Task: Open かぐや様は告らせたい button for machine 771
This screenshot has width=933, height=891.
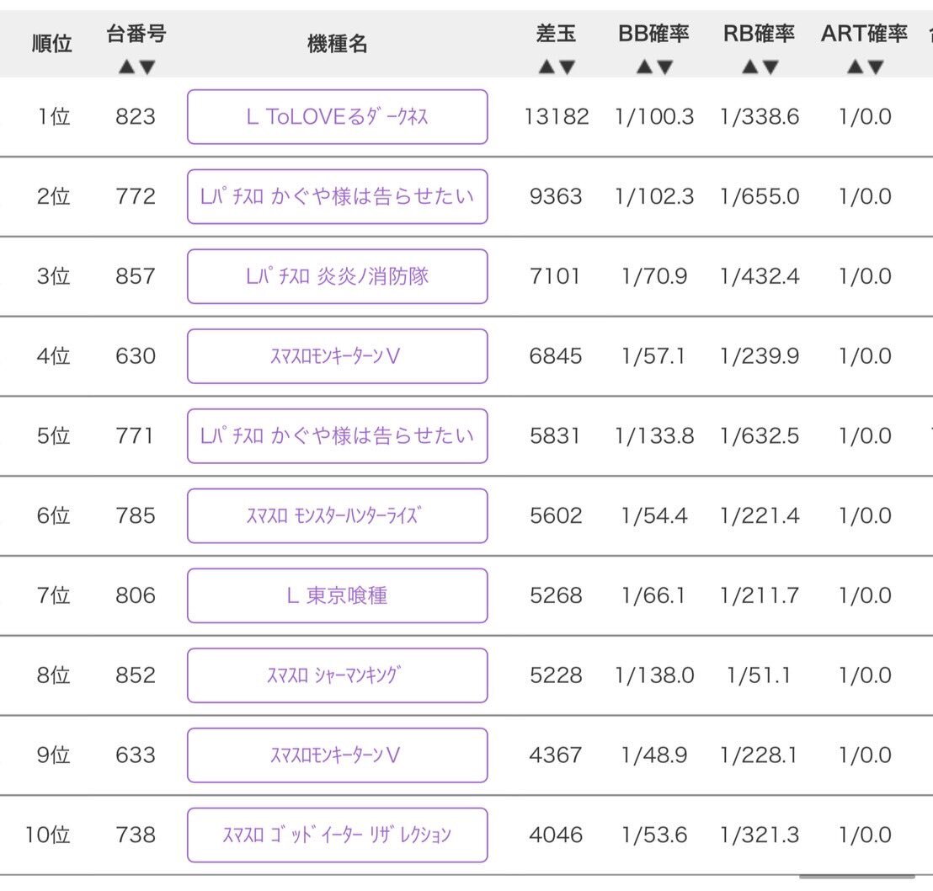Action: click(338, 435)
